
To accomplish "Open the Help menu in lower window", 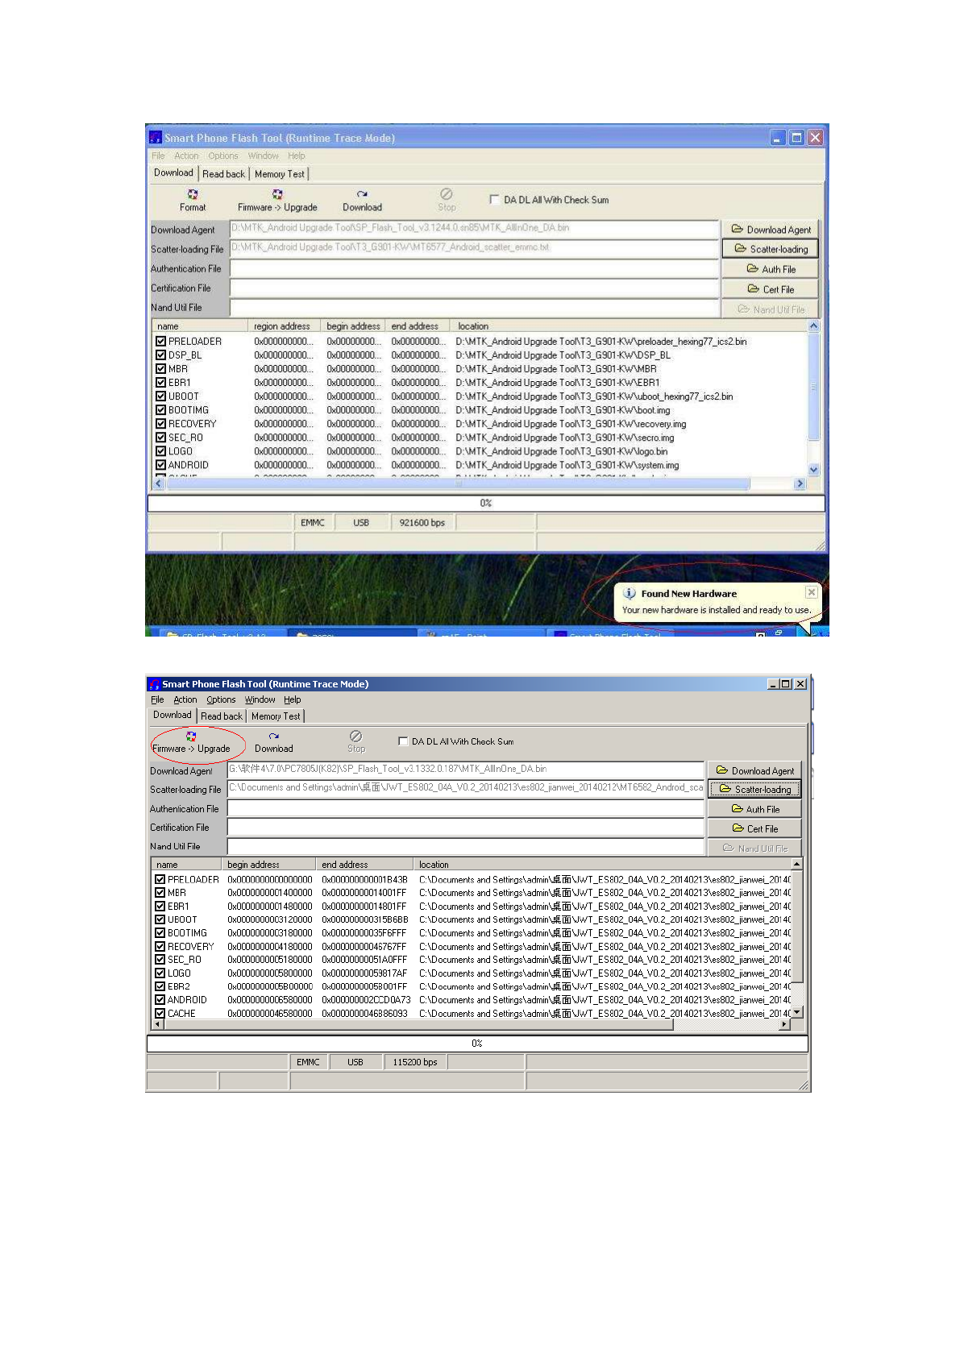I will point(292,699).
